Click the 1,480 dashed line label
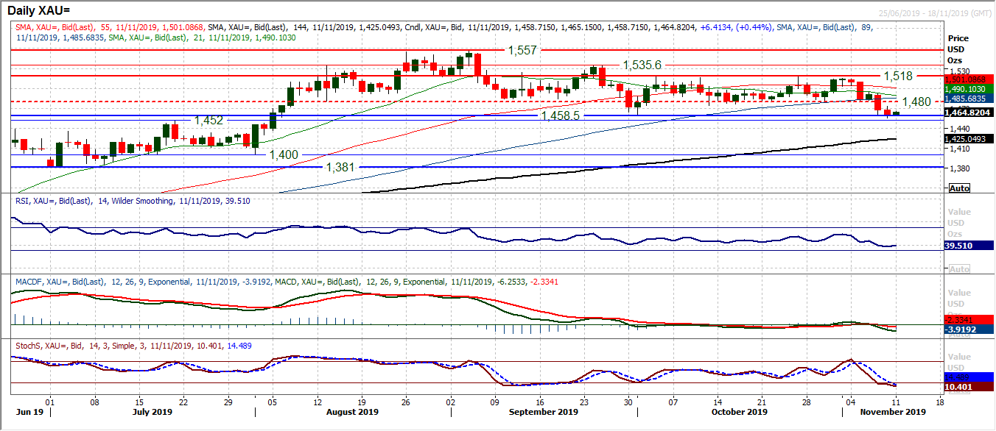 tap(916, 102)
